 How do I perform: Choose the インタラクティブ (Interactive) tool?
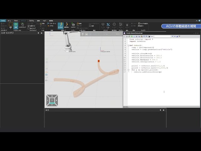click(x=22, y=25)
